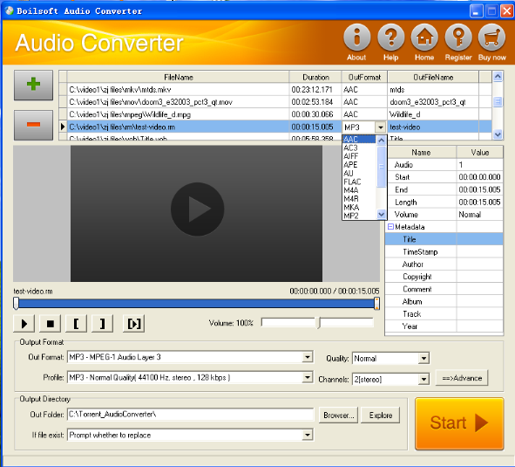Select the Author metadata row
The width and height of the screenshot is (515, 467).
(x=444, y=264)
